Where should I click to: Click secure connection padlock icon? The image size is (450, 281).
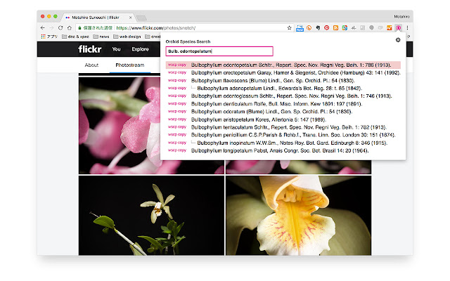coord(79,28)
